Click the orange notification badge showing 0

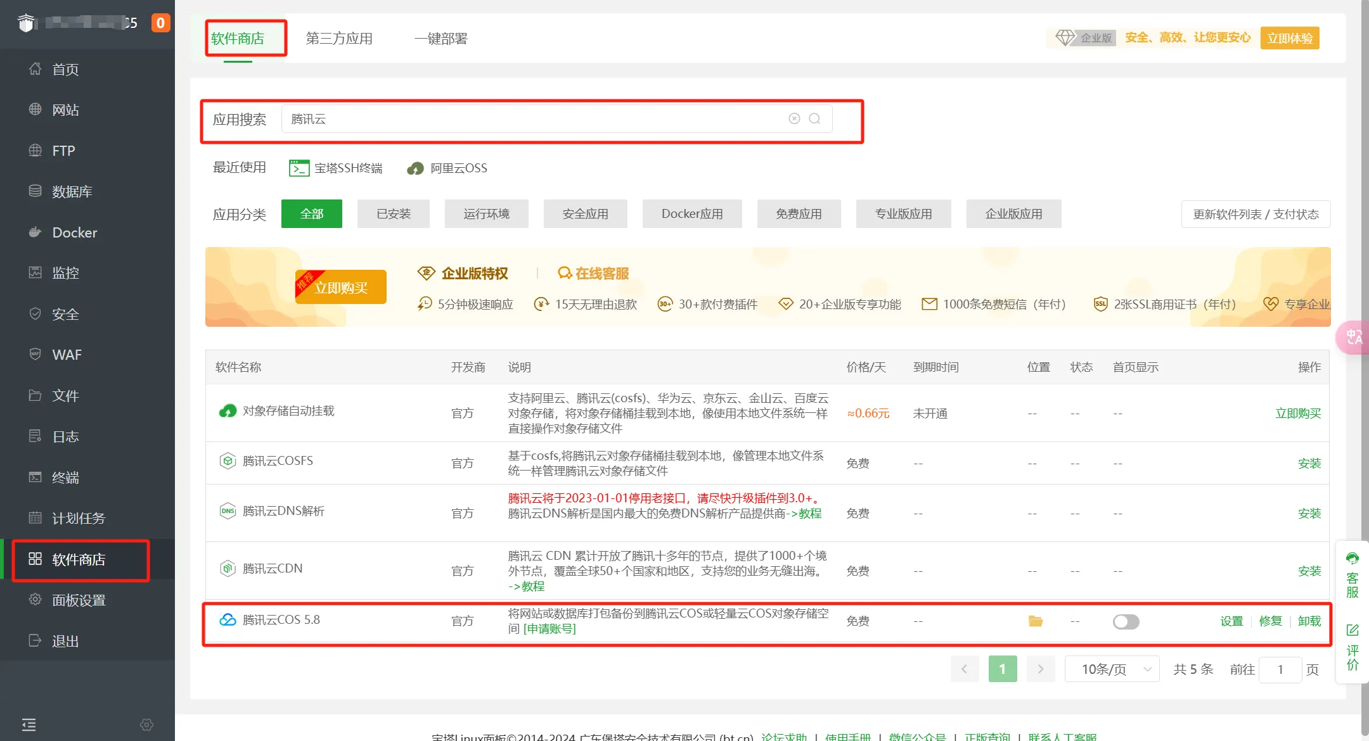[x=160, y=23]
